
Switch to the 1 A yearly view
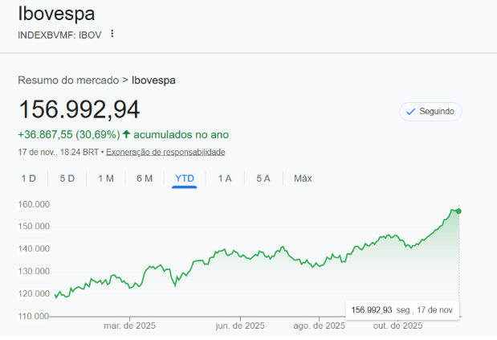tap(225, 178)
